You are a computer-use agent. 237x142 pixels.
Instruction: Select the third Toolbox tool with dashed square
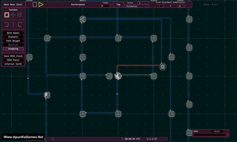[20, 15]
